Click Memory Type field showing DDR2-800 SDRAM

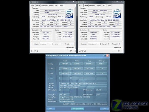point(83,97)
